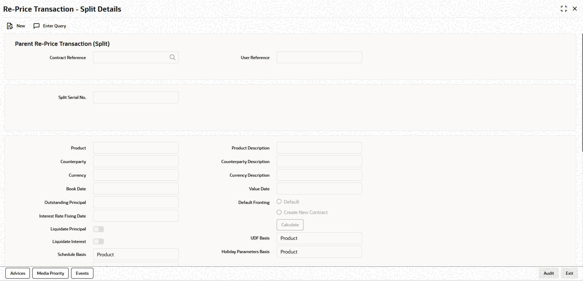Click into the Outstanding Principal field
This screenshot has width=583, height=281.
pos(136,202)
